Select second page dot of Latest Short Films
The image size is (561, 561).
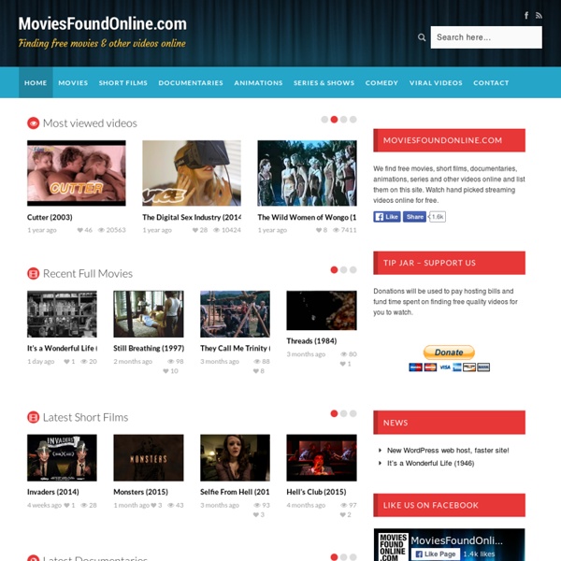(343, 413)
